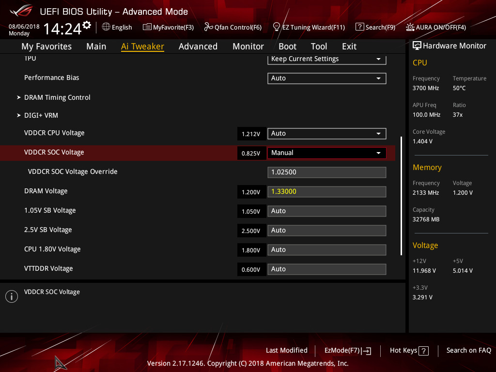
Task: Click VTTDDR Voltage Auto field
Action: pos(327,269)
